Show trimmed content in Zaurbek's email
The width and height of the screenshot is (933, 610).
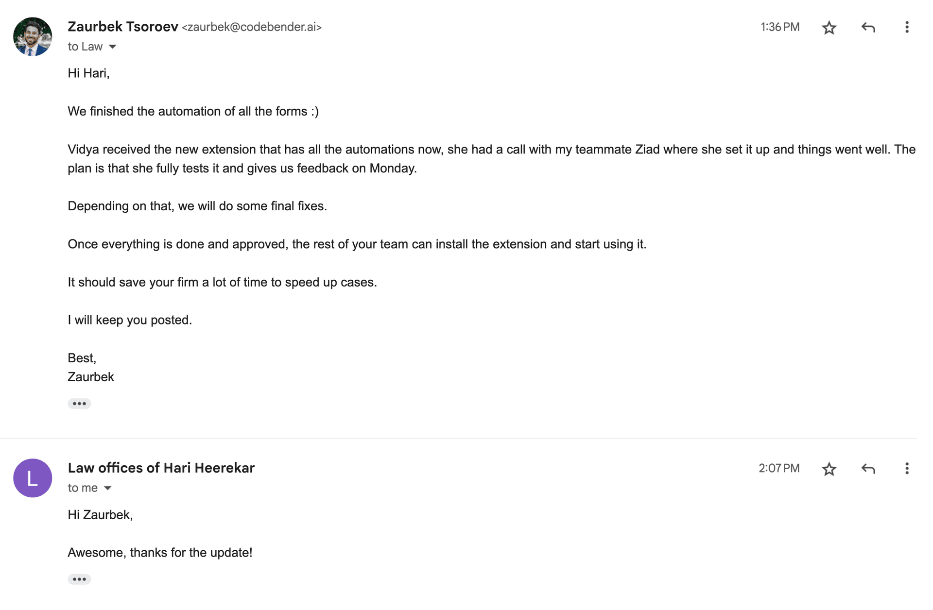pos(79,404)
